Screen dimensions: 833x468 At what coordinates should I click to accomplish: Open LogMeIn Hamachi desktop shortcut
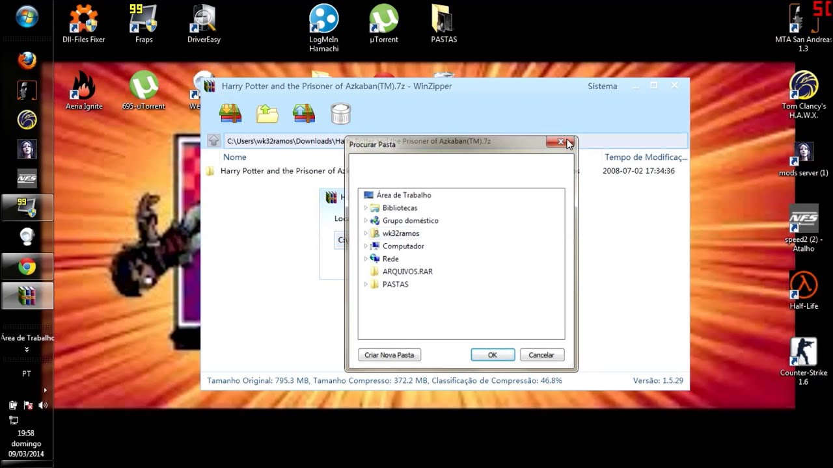pos(323,28)
